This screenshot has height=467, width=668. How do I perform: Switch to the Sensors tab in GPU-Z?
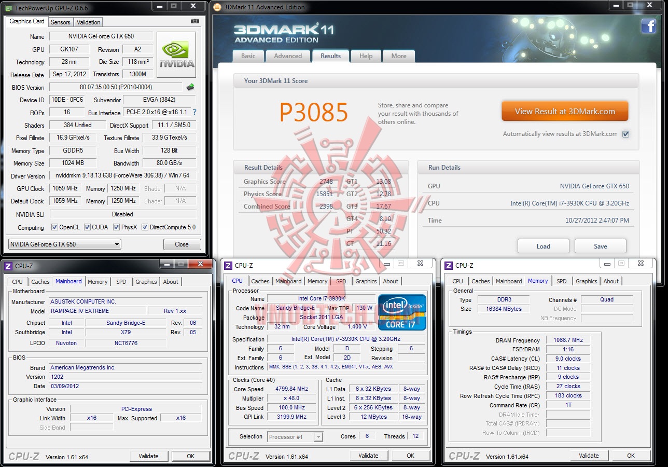[60, 22]
